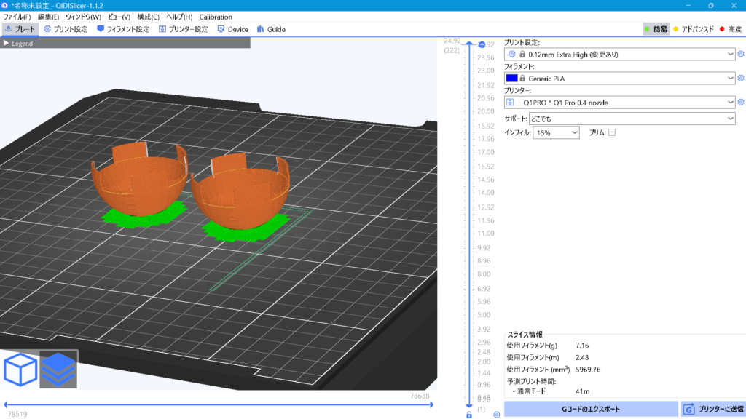The width and height of the screenshot is (746, 419).
Task: Click the lock icon below the vertical layer slider
Action: click(x=469, y=415)
